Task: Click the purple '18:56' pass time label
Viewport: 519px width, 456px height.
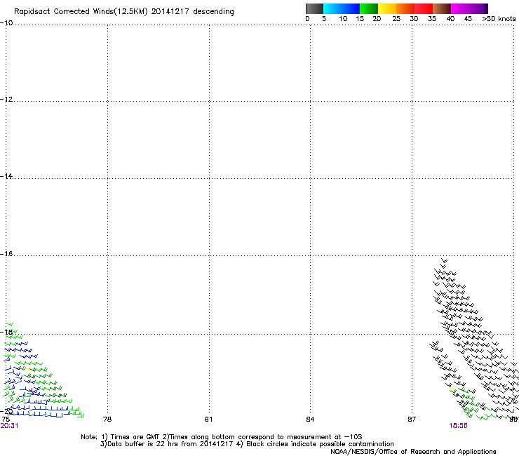Action: click(458, 426)
